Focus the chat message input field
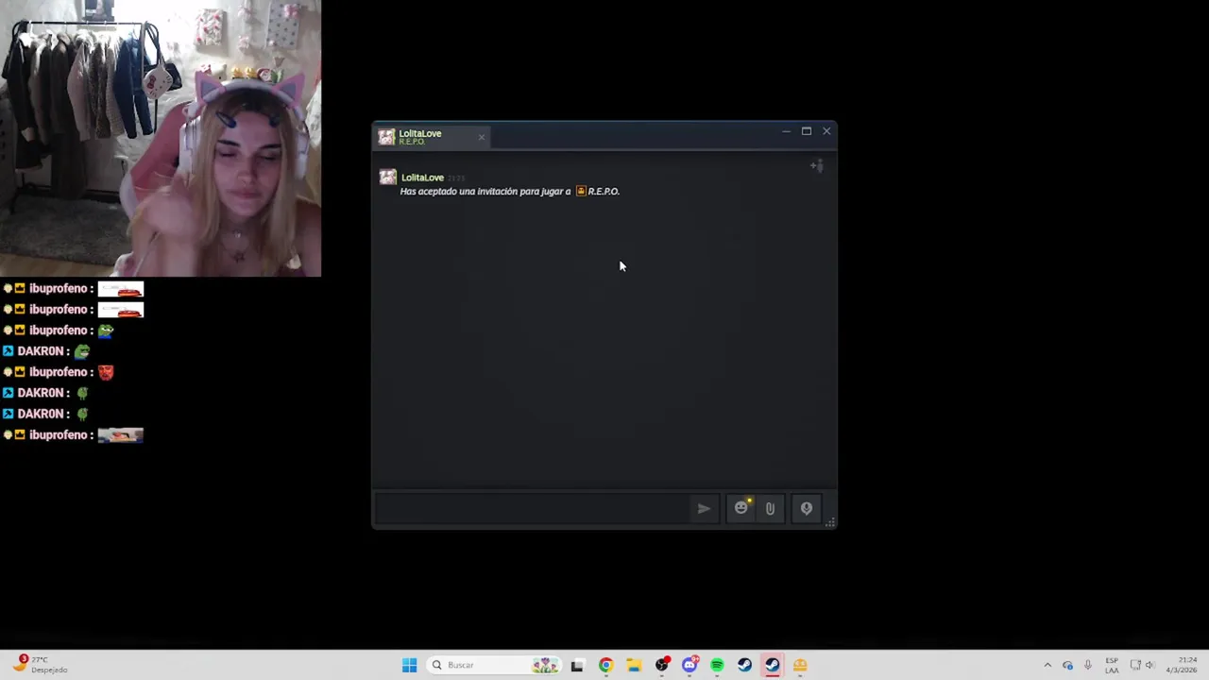This screenshot has height=680, width=1209. [534, 508]
